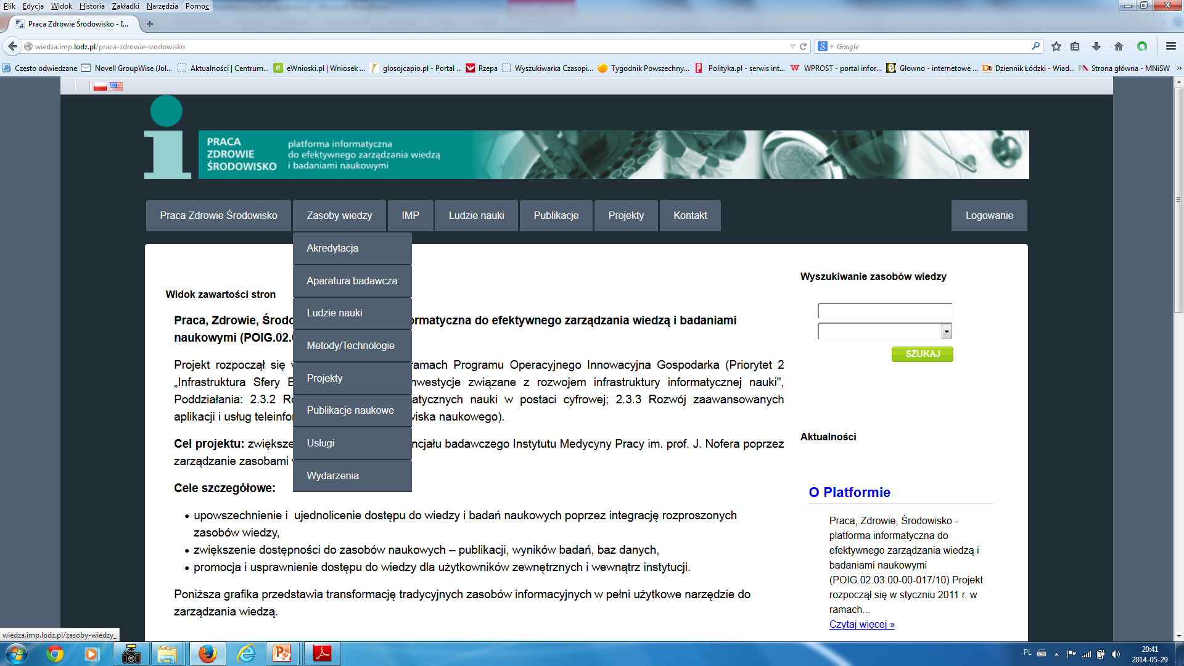The width and height of the screenshot is (1184, 666).
Task: Click the Praca Zdrowie Środowisko banner image
Action: [614, 154]
